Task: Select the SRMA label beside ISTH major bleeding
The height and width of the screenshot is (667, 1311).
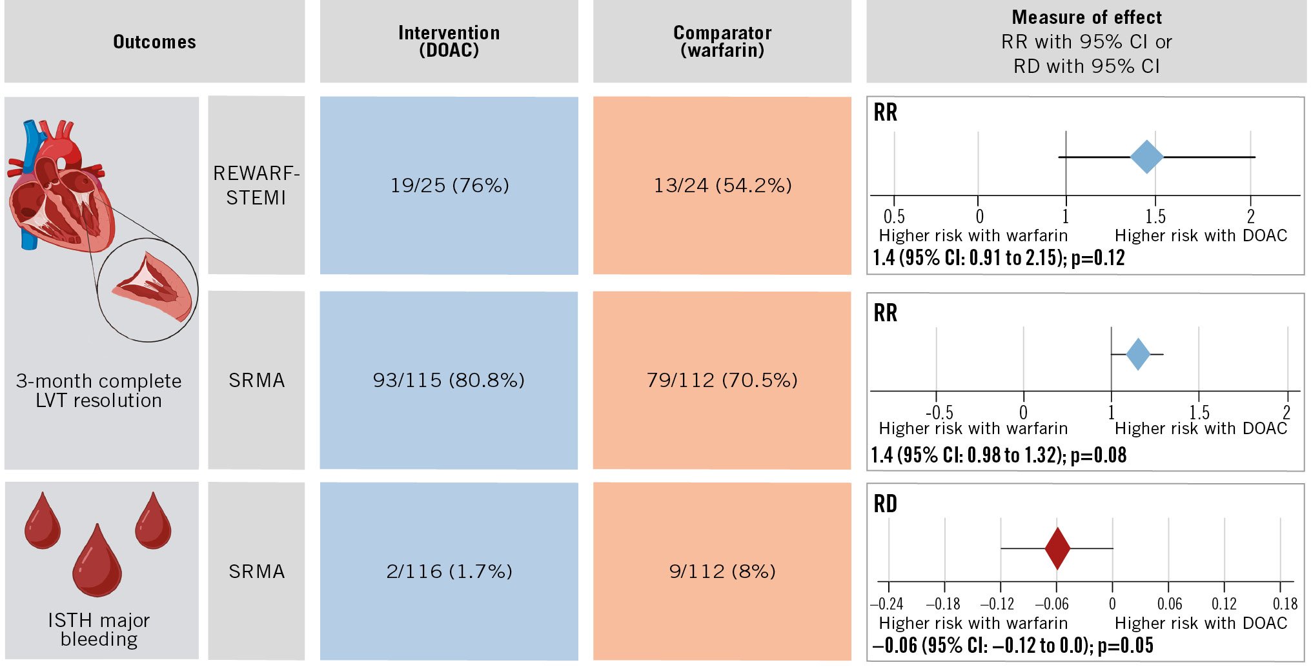Action: click(256, 572)
